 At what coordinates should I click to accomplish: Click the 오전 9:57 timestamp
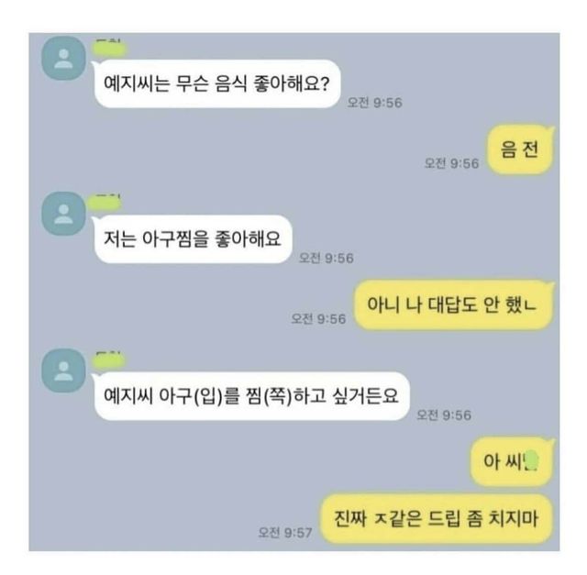(x=285, y=532)
